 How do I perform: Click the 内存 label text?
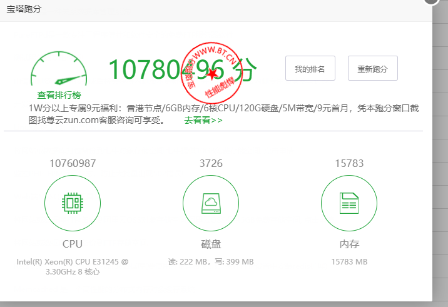click(x=349, y=244)
